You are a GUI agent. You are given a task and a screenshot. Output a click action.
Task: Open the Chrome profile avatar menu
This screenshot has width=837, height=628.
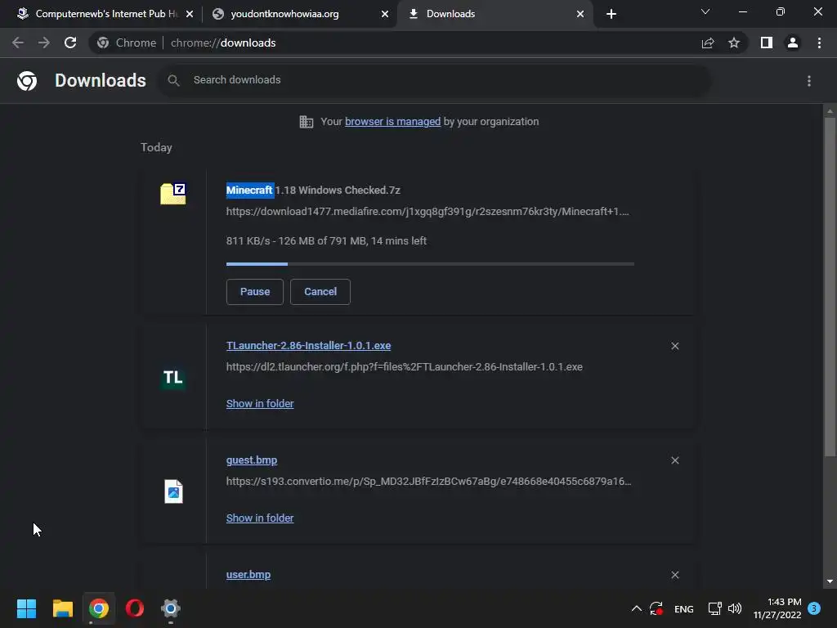[793, 43]
